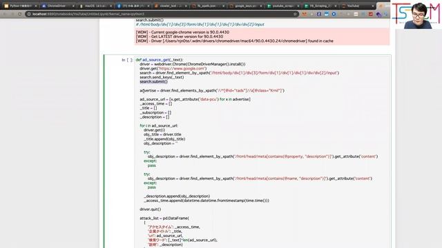Click the presenter webcam thumbnail

[416, 14]
